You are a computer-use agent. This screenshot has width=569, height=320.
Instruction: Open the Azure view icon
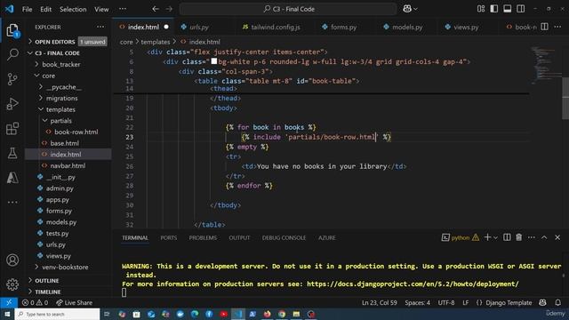point(12,178)
